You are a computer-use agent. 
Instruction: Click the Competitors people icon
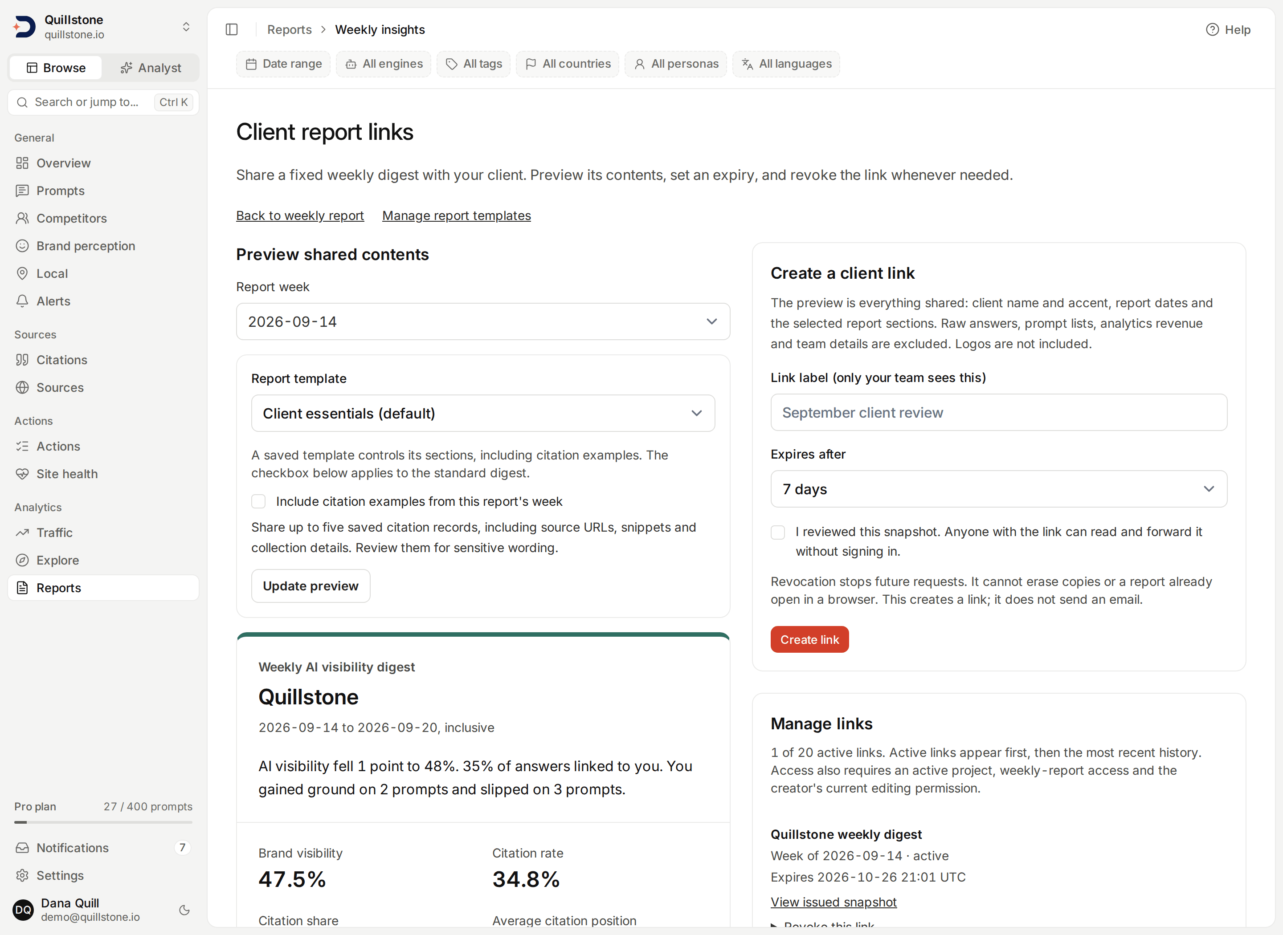tap(22, 219)
